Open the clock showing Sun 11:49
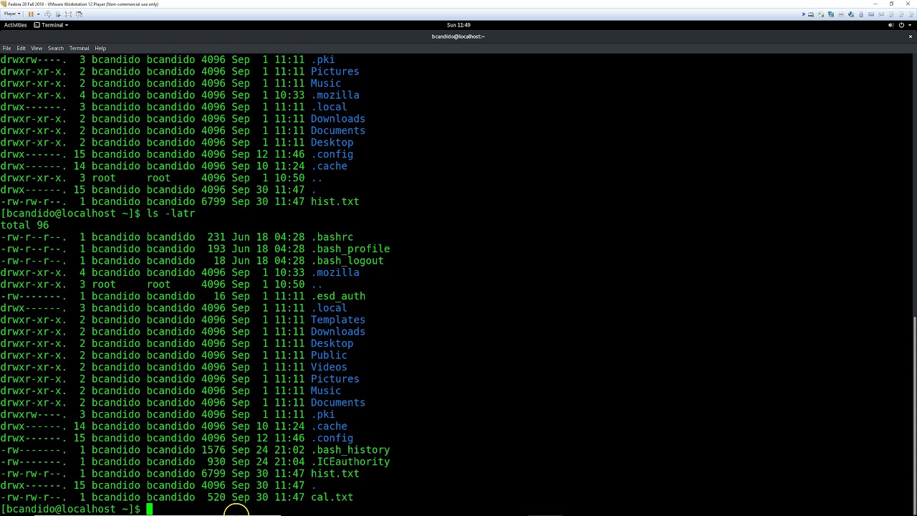This screenshot has height=516, width=917. pyautogui.click(x=458, y=25)
